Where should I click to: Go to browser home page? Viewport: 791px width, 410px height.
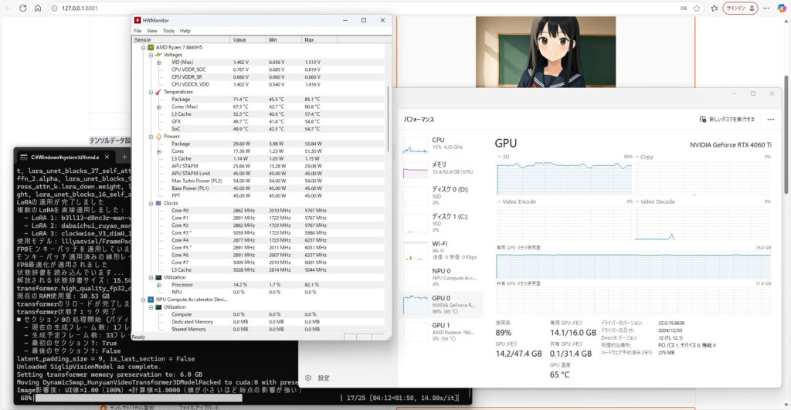pyautogui.click(x=38, y=8)
